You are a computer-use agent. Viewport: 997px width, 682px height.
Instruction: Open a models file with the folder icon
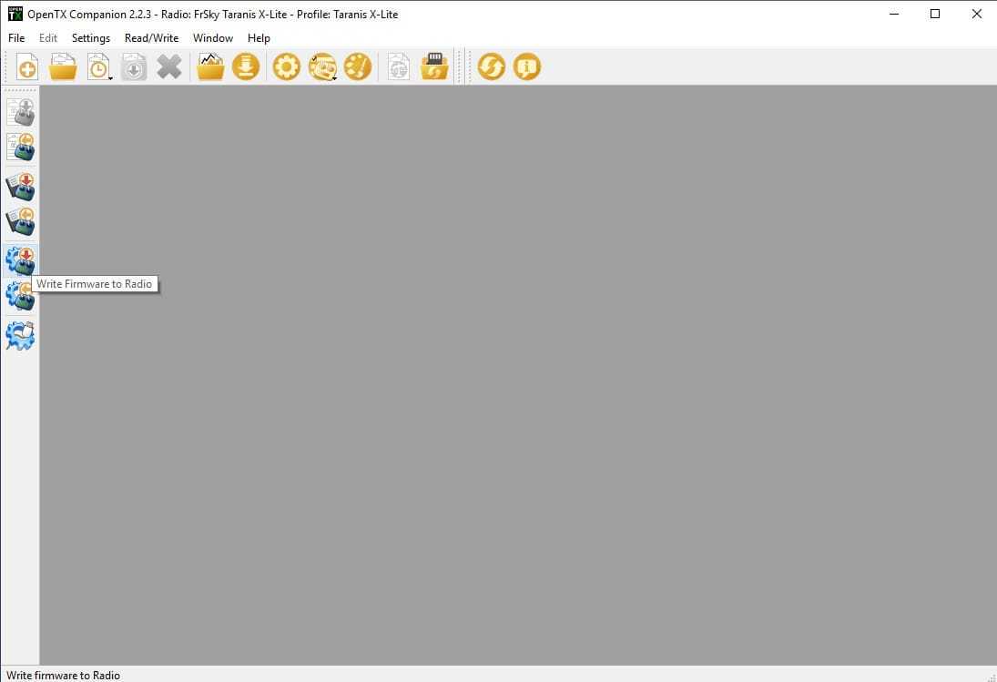(63, 66)
